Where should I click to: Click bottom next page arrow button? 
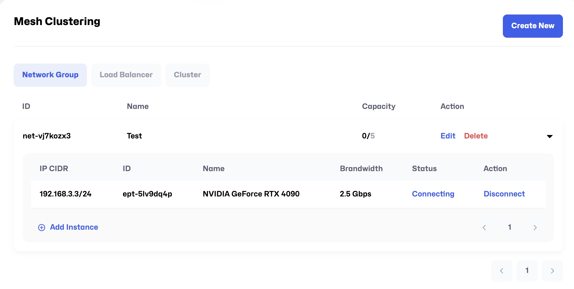552,271
